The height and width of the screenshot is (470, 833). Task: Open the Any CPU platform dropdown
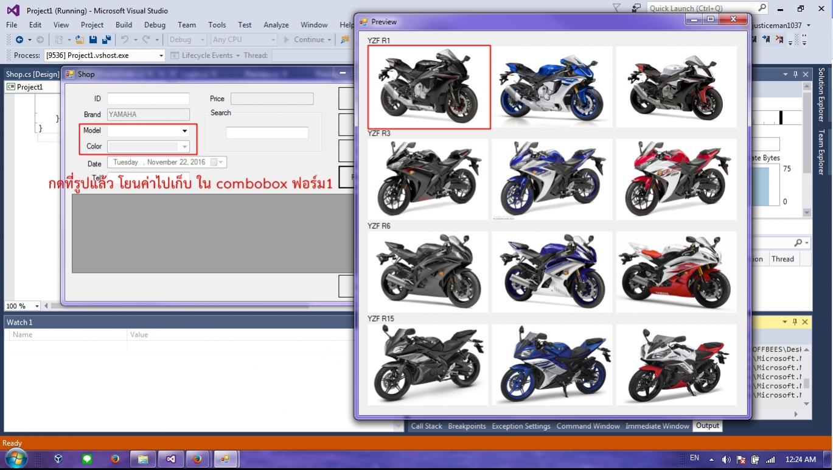[272, 40]
